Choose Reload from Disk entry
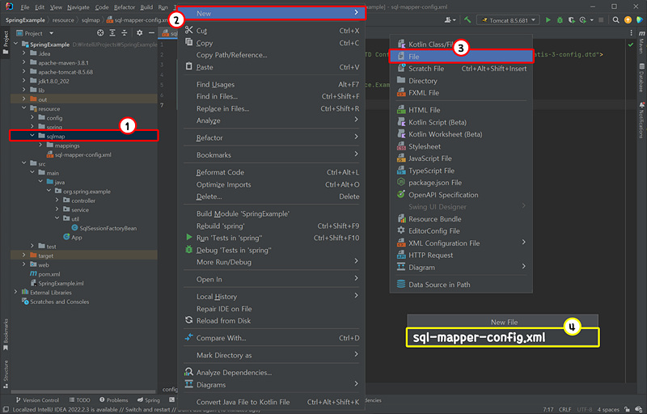This screenshot has width=647, height=414. (272, 320)
